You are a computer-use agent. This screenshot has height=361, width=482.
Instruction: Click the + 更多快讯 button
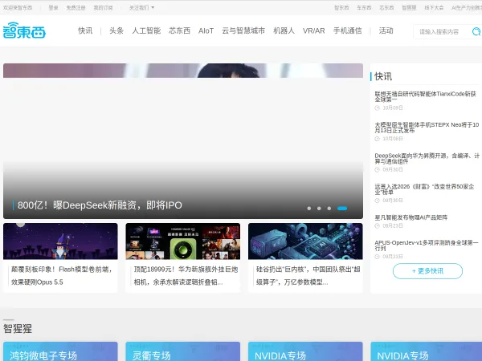point(427,271)
